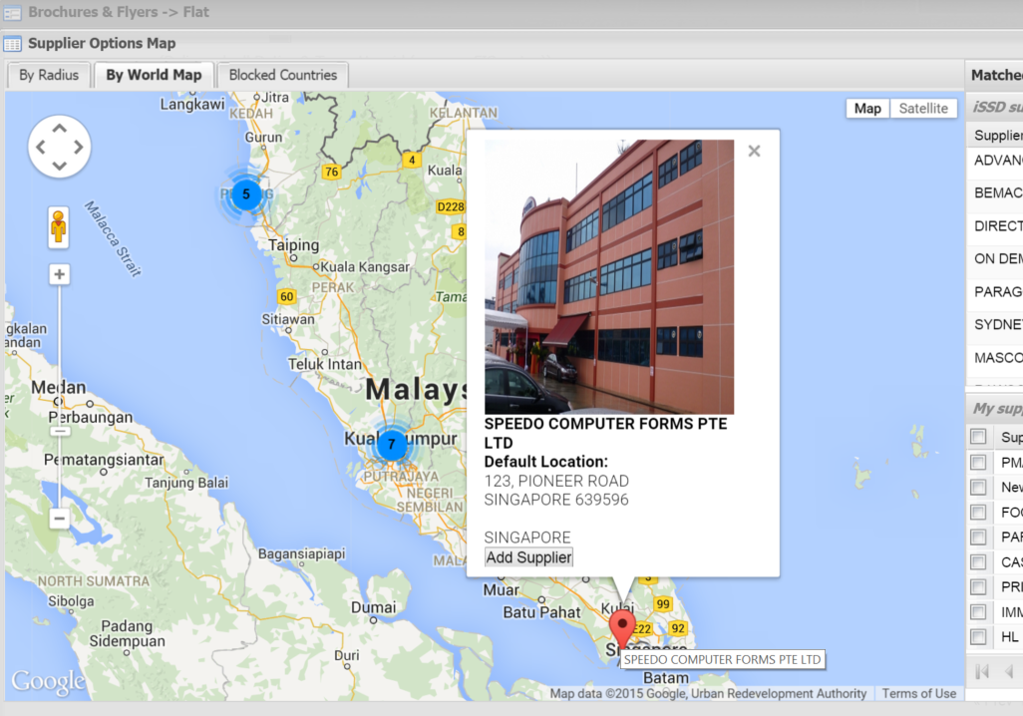This screenshot has height=716, width=1023.
Task: Pan the map downward with arrow
Action: tap(60, 167)
